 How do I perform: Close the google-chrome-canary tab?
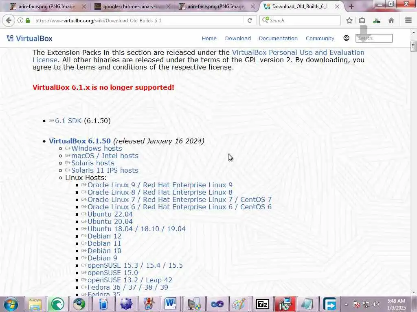coord(168,6)
